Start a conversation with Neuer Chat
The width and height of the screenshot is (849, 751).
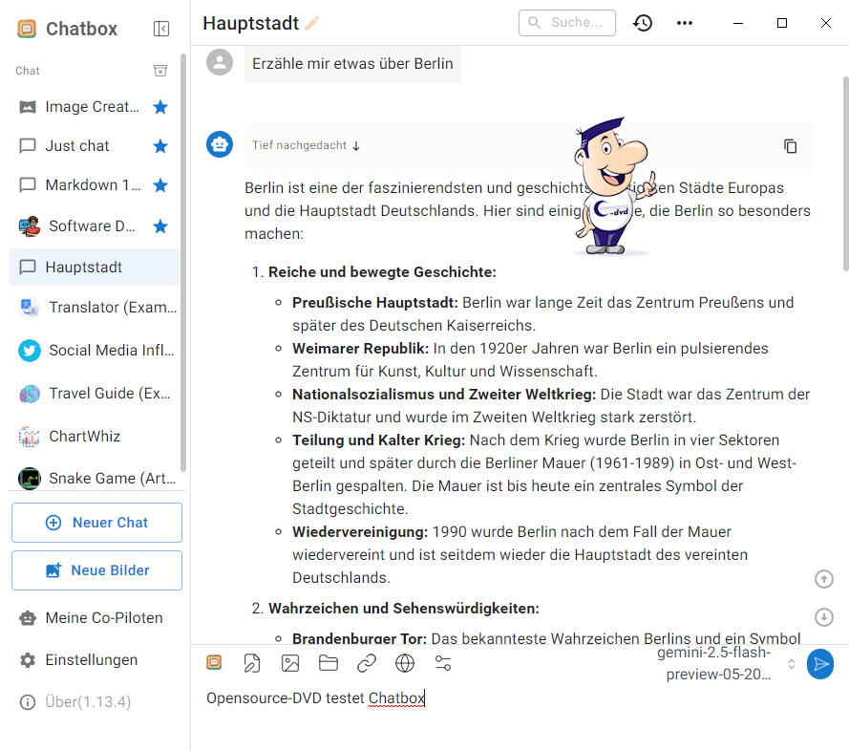click(x=96, y=523)
